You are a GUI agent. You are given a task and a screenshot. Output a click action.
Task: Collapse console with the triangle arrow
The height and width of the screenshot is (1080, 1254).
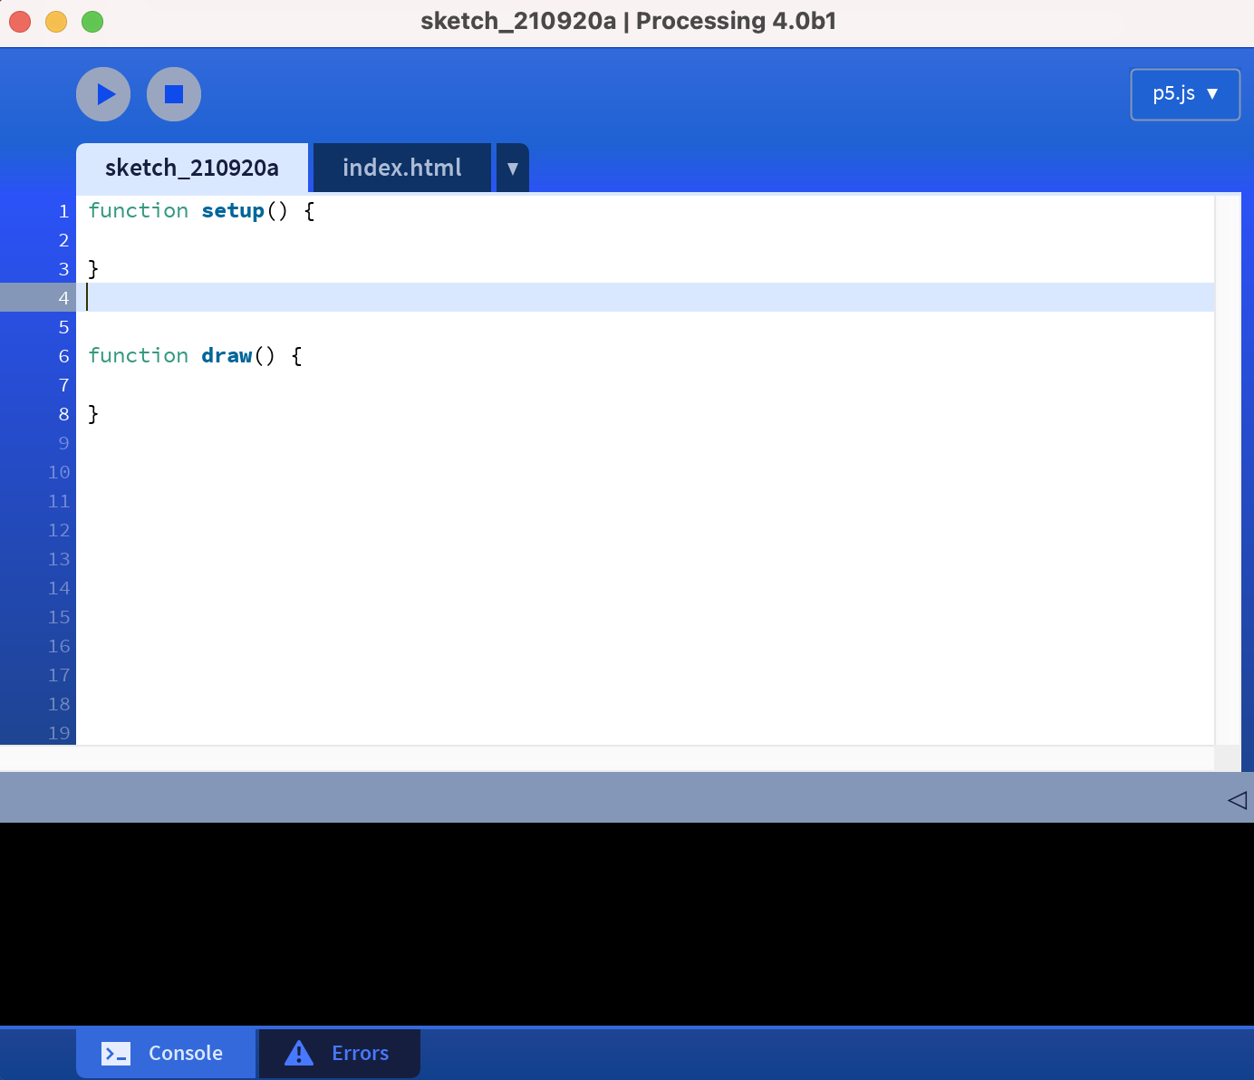[x=1236, y=799]
